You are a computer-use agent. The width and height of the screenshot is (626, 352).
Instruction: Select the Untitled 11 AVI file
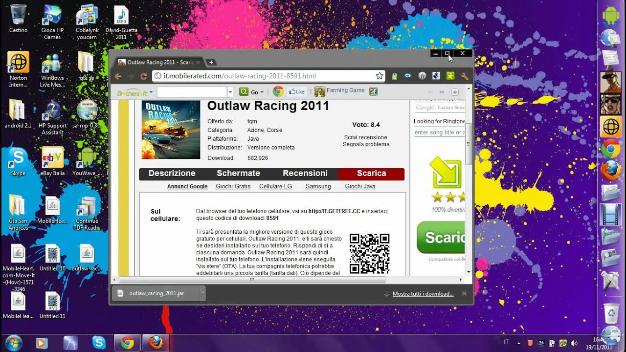(52, 306)
